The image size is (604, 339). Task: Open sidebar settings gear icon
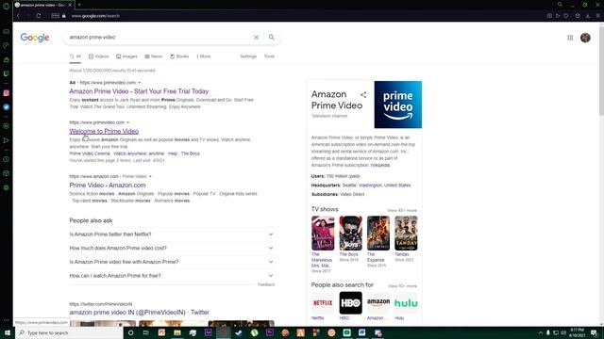pos(7,187)
